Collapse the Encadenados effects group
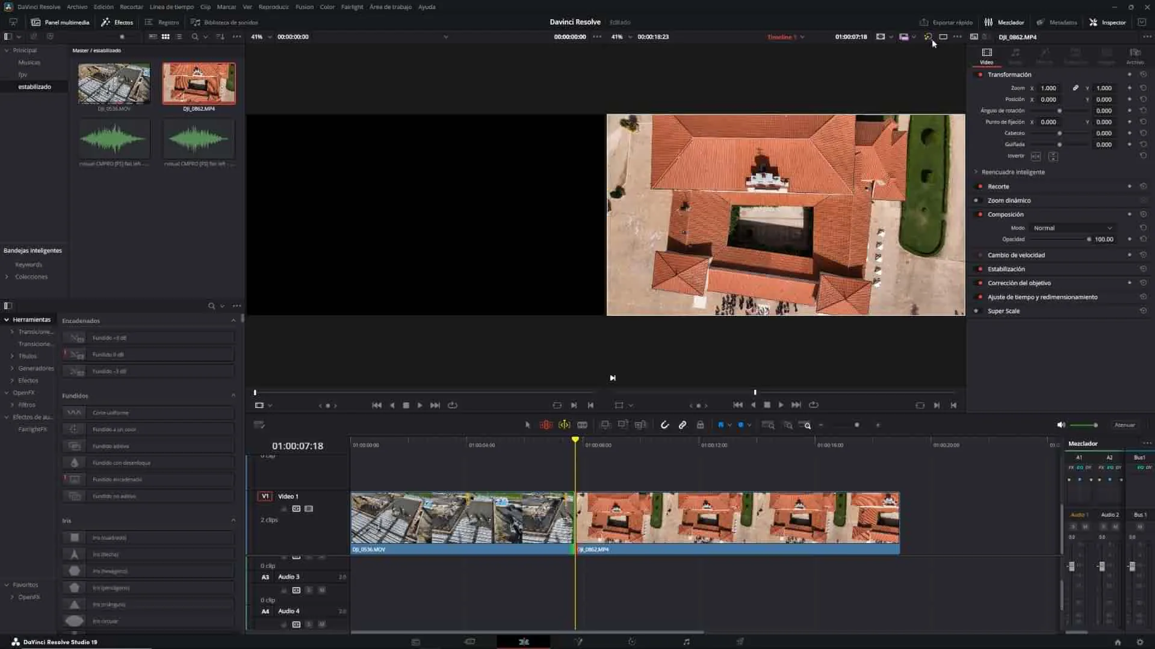Viewport: 1155px width, 649px height. click(234, 321)
